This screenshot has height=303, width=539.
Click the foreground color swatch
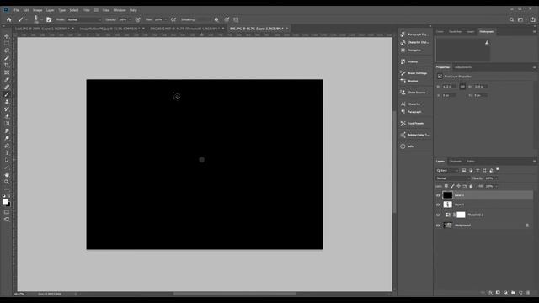5,202
